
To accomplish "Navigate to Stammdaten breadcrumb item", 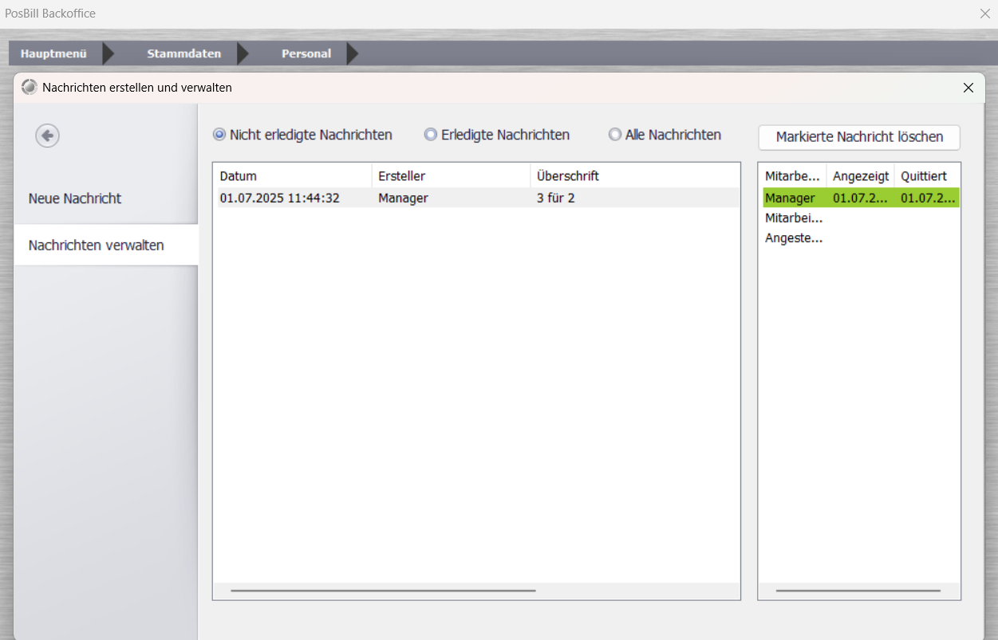I will coord(183,54).
